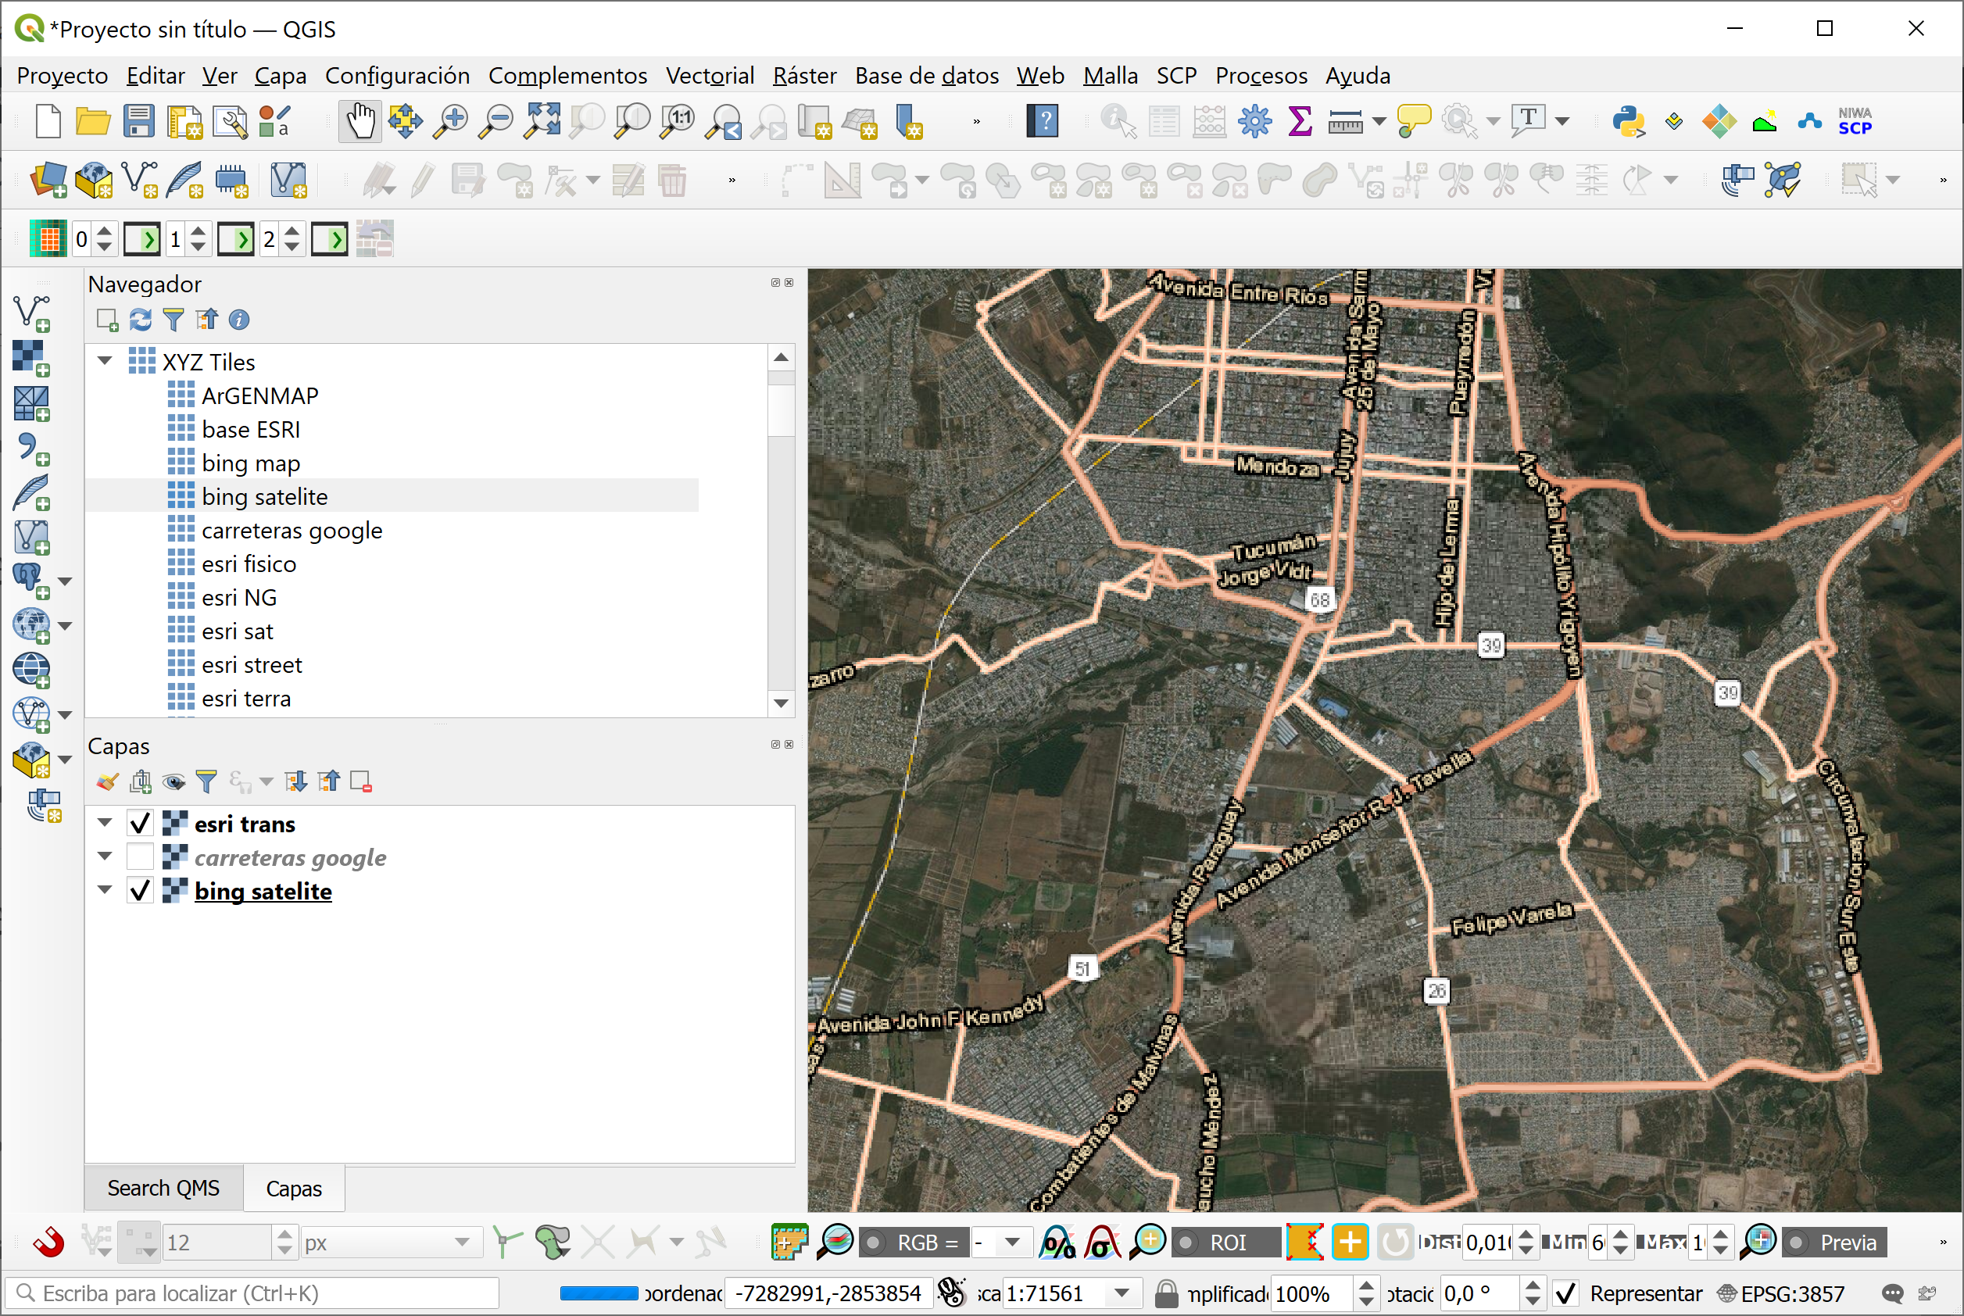This screenshot has width=1964, height=1316.
Task: Click the New GeoPackage Layer icon
Action: pyautogui.click(x=93, y=181)
